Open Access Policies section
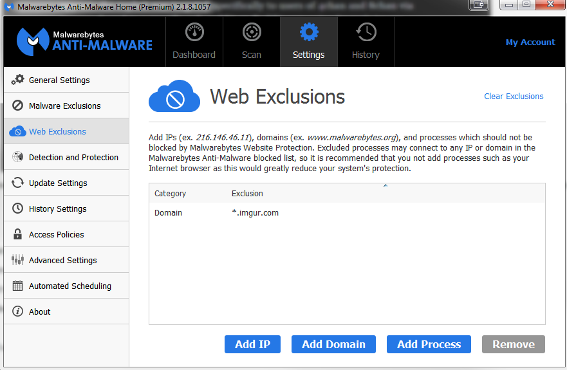This screenshot has width=567, height=370. coord(66,234)
